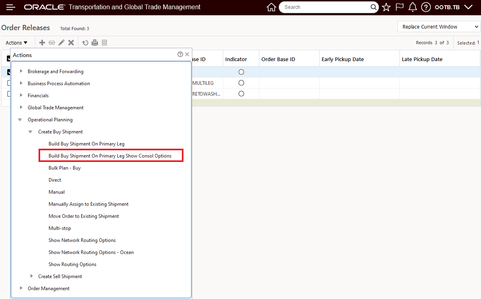Sort by Order Base ID column header
481x299 pixels.
pyautogui.click(x=278, y=59)
